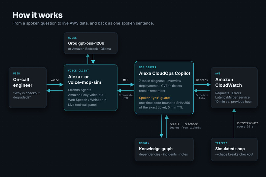Select the "Alexa CloudOps Copilot" title
This screenshot has width=266, height=177.
[165, 74]
